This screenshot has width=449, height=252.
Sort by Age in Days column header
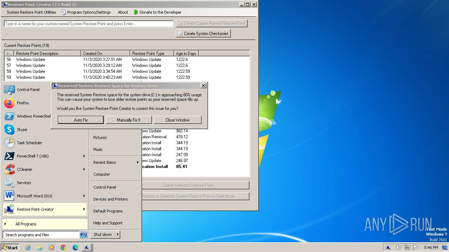pos(186,54)
